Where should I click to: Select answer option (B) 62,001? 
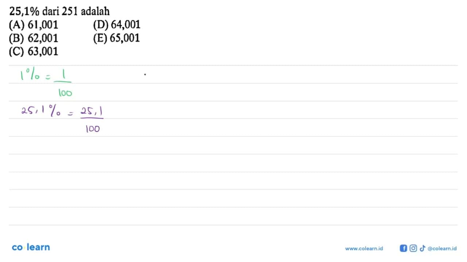(33, 38)
